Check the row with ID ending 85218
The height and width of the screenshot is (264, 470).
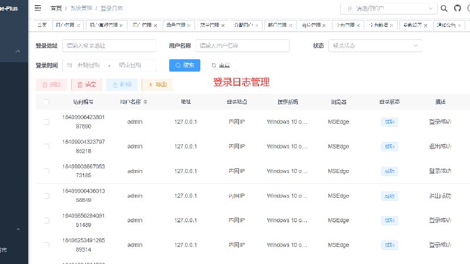click(x=46, y=146)
